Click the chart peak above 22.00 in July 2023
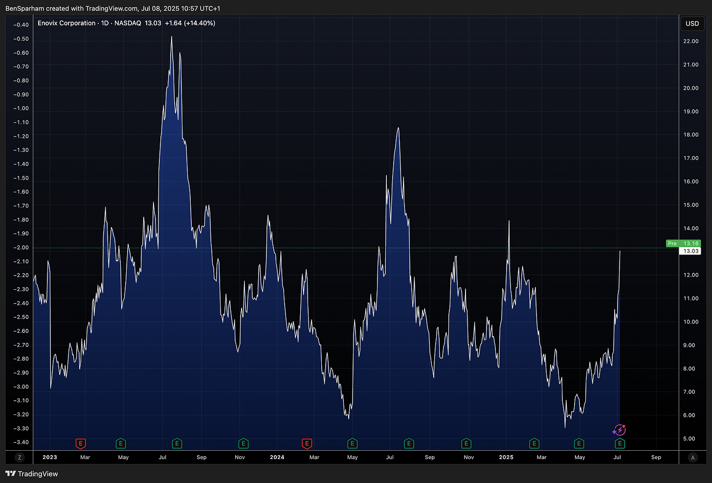The height and width of the screenshot is (483, 712). pyautogui.click(x=172, y=37)
